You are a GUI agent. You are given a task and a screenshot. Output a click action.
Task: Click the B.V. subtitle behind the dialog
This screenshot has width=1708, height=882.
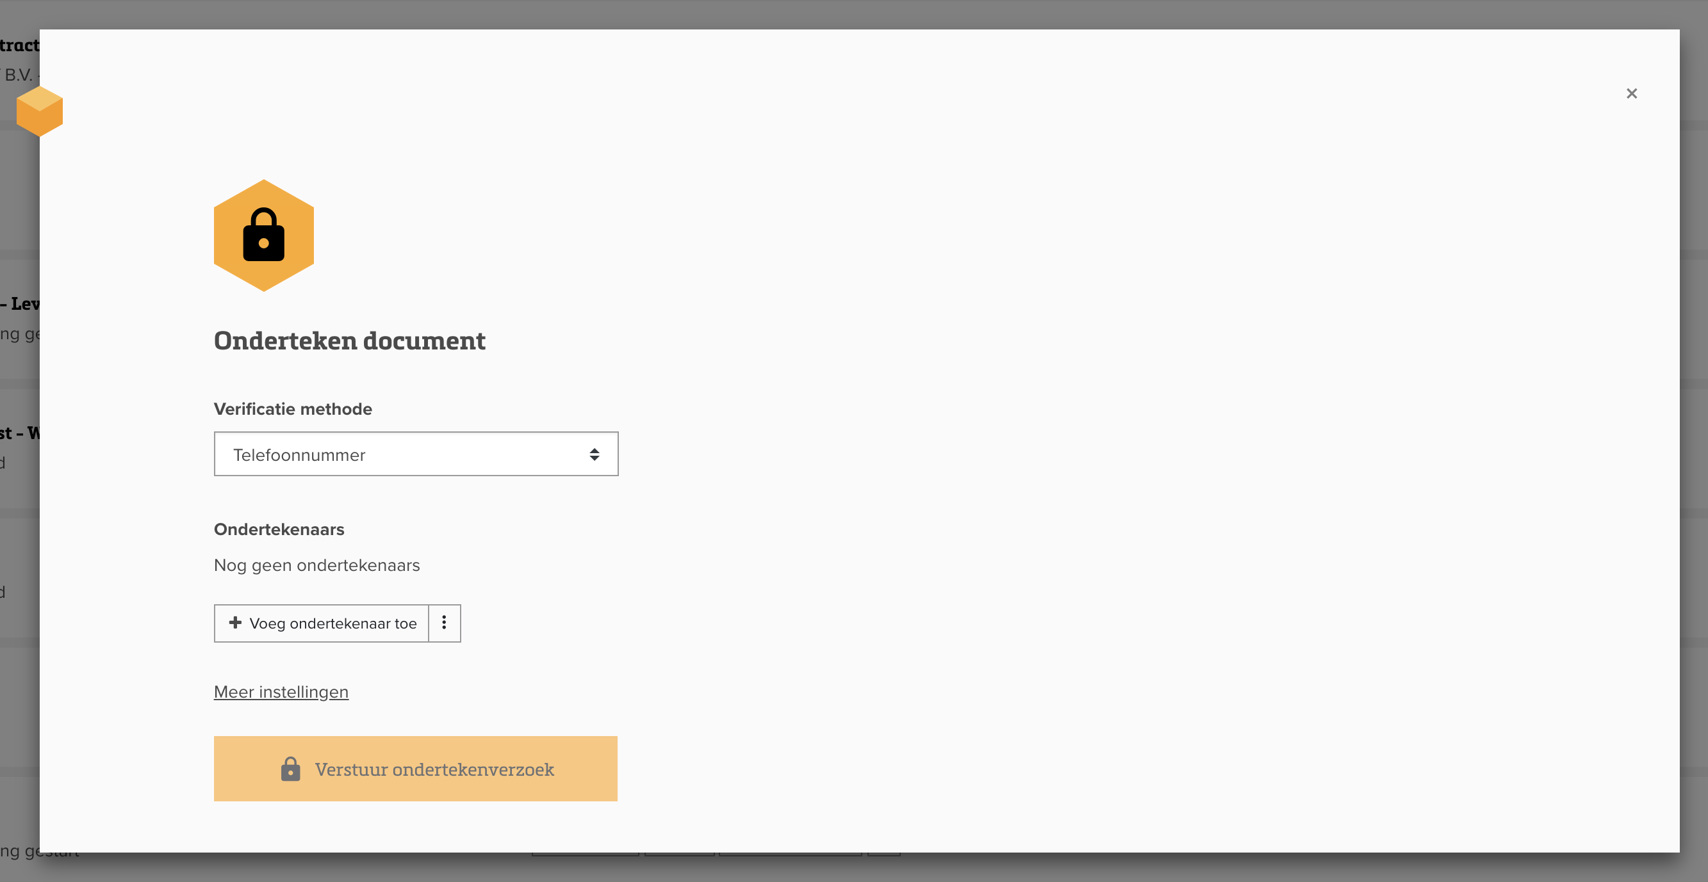click(x=19, y=75)
